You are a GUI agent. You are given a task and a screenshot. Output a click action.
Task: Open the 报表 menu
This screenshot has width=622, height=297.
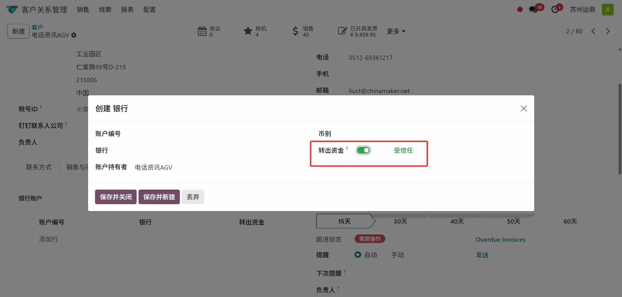(127, 10)
